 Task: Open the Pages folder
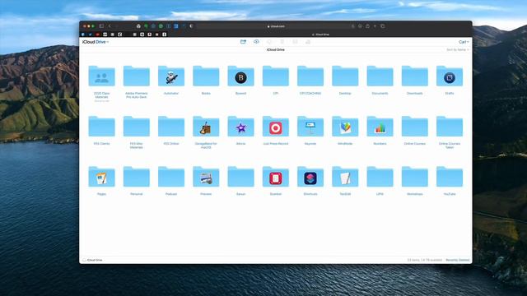pos(101,177)
